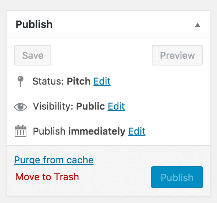This screenshot has height=203, width=217.
Task: Click the blue Publish button
Action: pyautogui.click(x=177, y=177)
